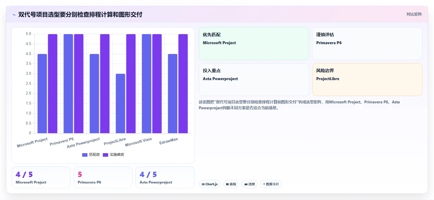434x200 pixels.
Task: Click the 匹配度 legend label text
Action: pos(94,155)
